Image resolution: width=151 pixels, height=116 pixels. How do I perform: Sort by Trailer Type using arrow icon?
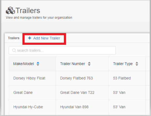[x=137, y=64]
